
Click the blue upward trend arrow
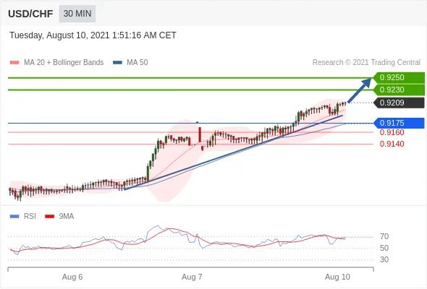point(360,90)
